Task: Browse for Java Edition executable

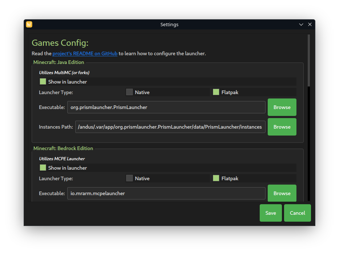Action: [282, 107]
